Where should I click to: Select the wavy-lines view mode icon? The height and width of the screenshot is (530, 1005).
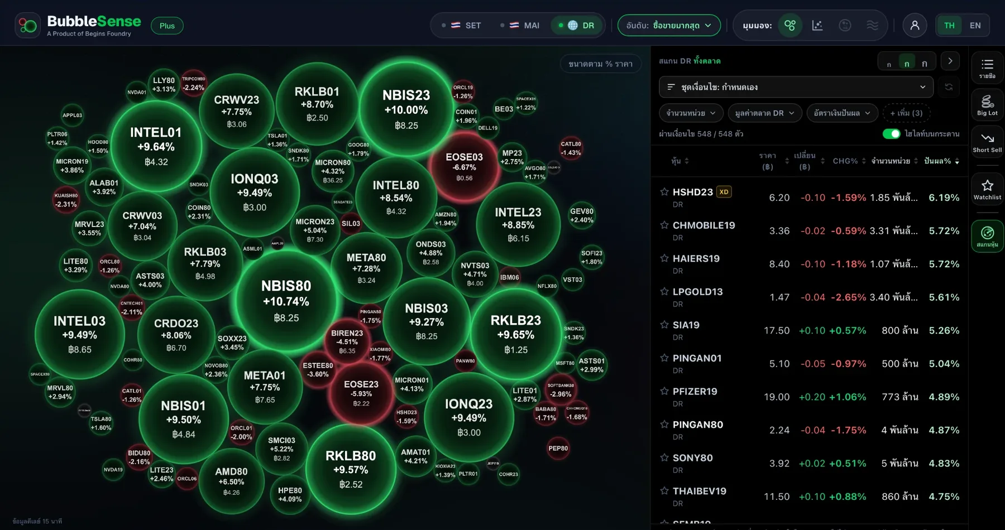872,25
